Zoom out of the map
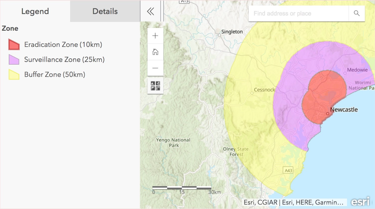This screenshot has height=209, width=375. [x=155, y=68]
